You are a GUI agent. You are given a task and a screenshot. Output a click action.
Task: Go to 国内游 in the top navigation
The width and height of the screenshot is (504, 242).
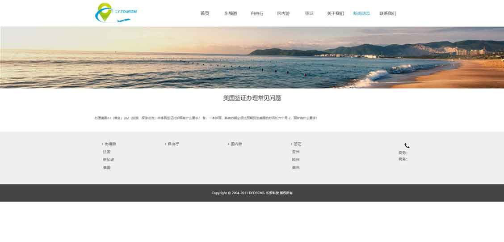point(283,13)
